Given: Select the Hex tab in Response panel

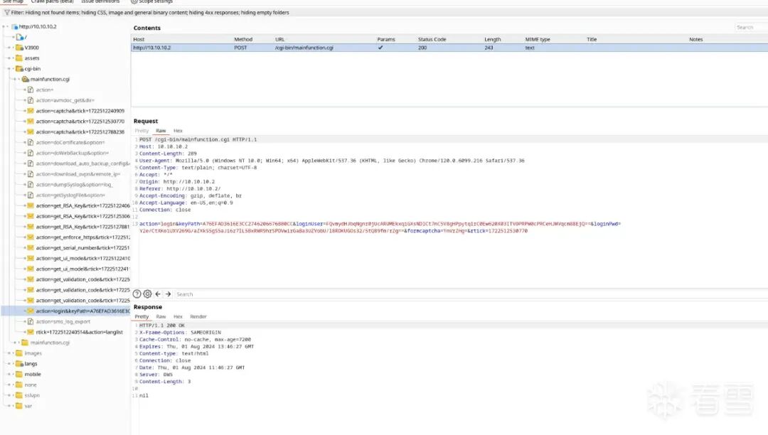Looking at the screenshot, I should point(178,317).
